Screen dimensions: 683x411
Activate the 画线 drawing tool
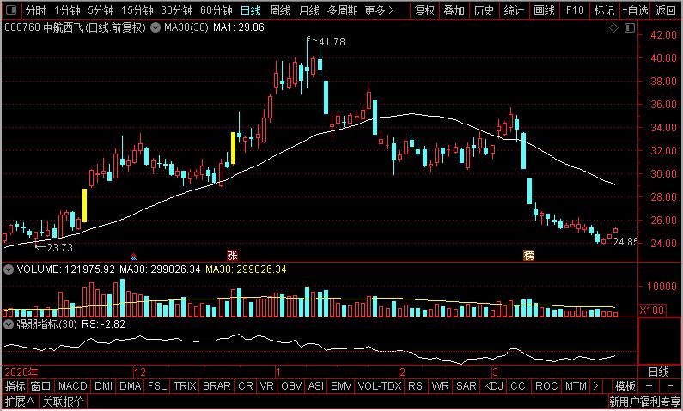click(x=544, y=10)
